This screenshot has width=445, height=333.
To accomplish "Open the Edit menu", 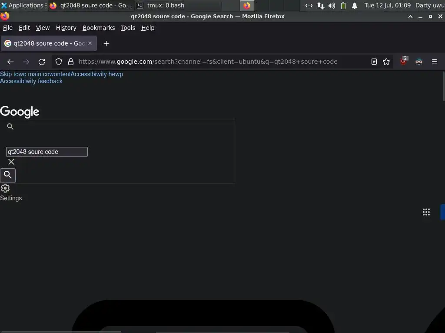I will (24, 28).
